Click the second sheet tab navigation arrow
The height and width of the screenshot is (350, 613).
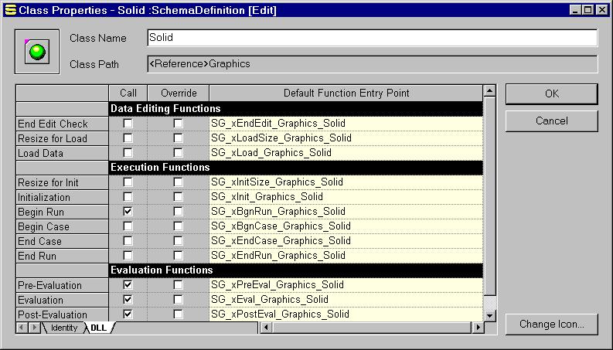[33, 328]
